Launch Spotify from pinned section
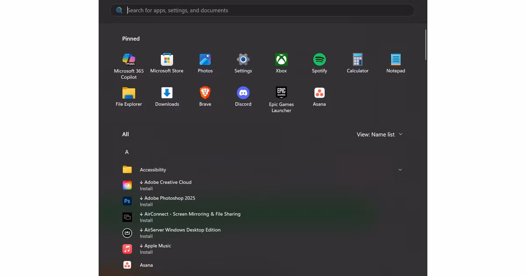 319,60
